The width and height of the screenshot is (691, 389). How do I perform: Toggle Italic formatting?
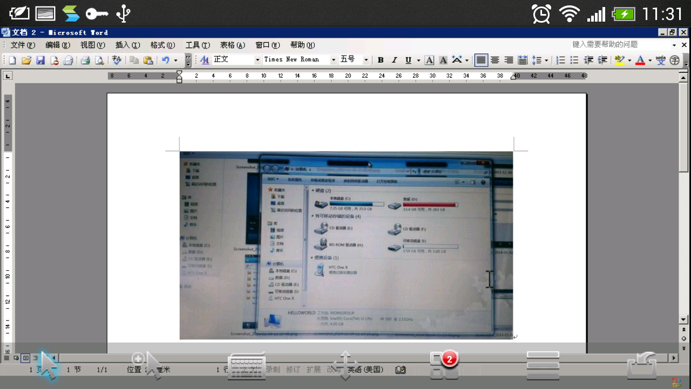coord(394,60)
